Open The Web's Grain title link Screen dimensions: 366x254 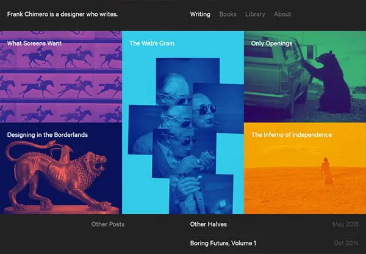pos(152,43)
